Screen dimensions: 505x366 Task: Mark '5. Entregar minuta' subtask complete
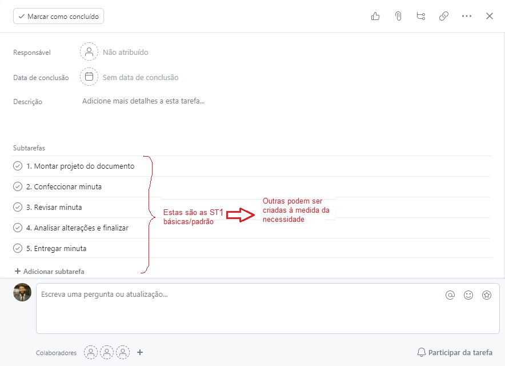tap(18, 249)
